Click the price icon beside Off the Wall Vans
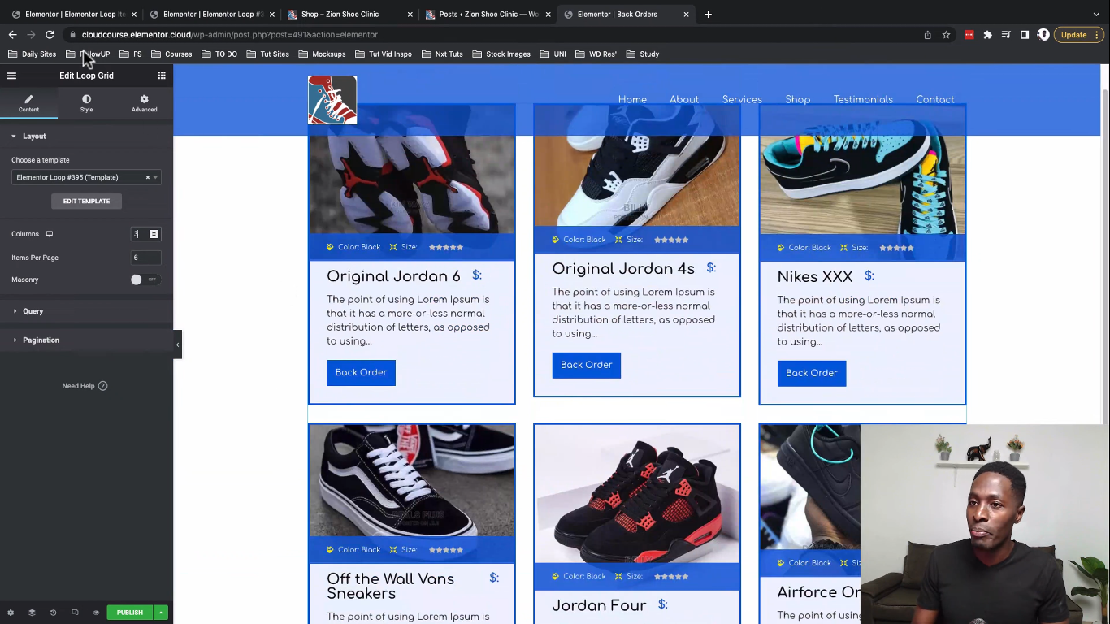 pyautogui.click(x=494, y=578)
